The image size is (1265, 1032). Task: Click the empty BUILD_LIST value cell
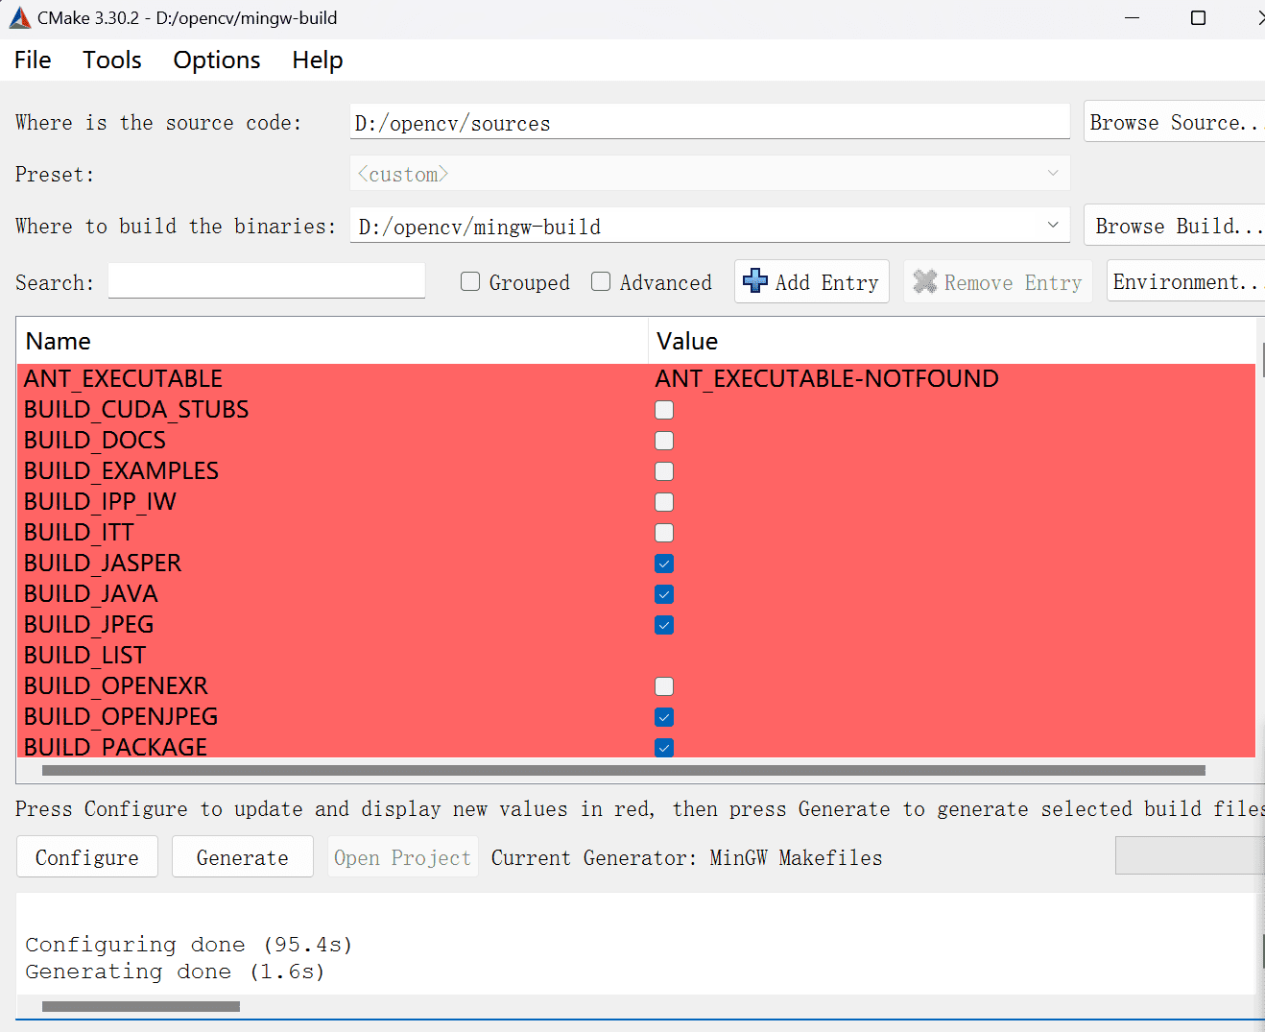click(952, 656)
